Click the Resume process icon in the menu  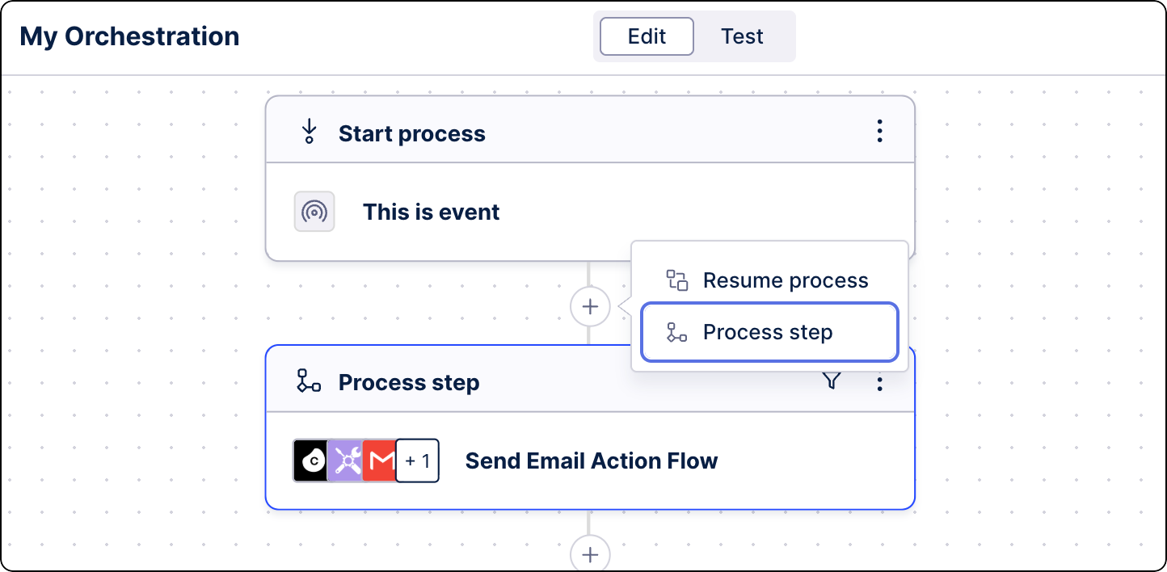[676, 280]
